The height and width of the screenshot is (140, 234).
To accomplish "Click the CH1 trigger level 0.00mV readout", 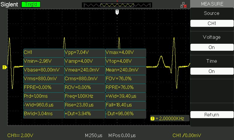I will click(187, 136).
